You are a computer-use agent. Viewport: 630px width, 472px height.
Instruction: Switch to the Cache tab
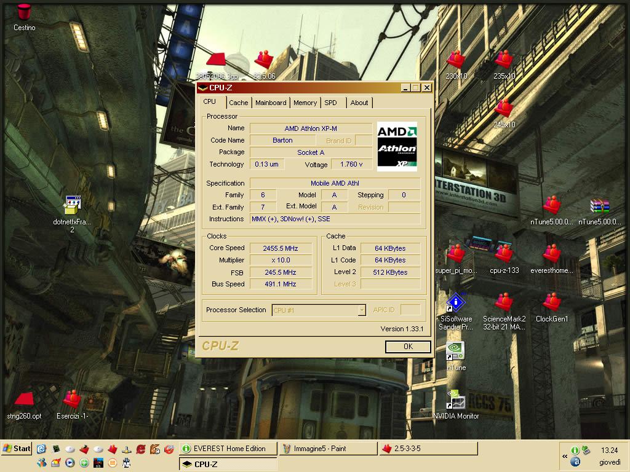pos(238,103)
